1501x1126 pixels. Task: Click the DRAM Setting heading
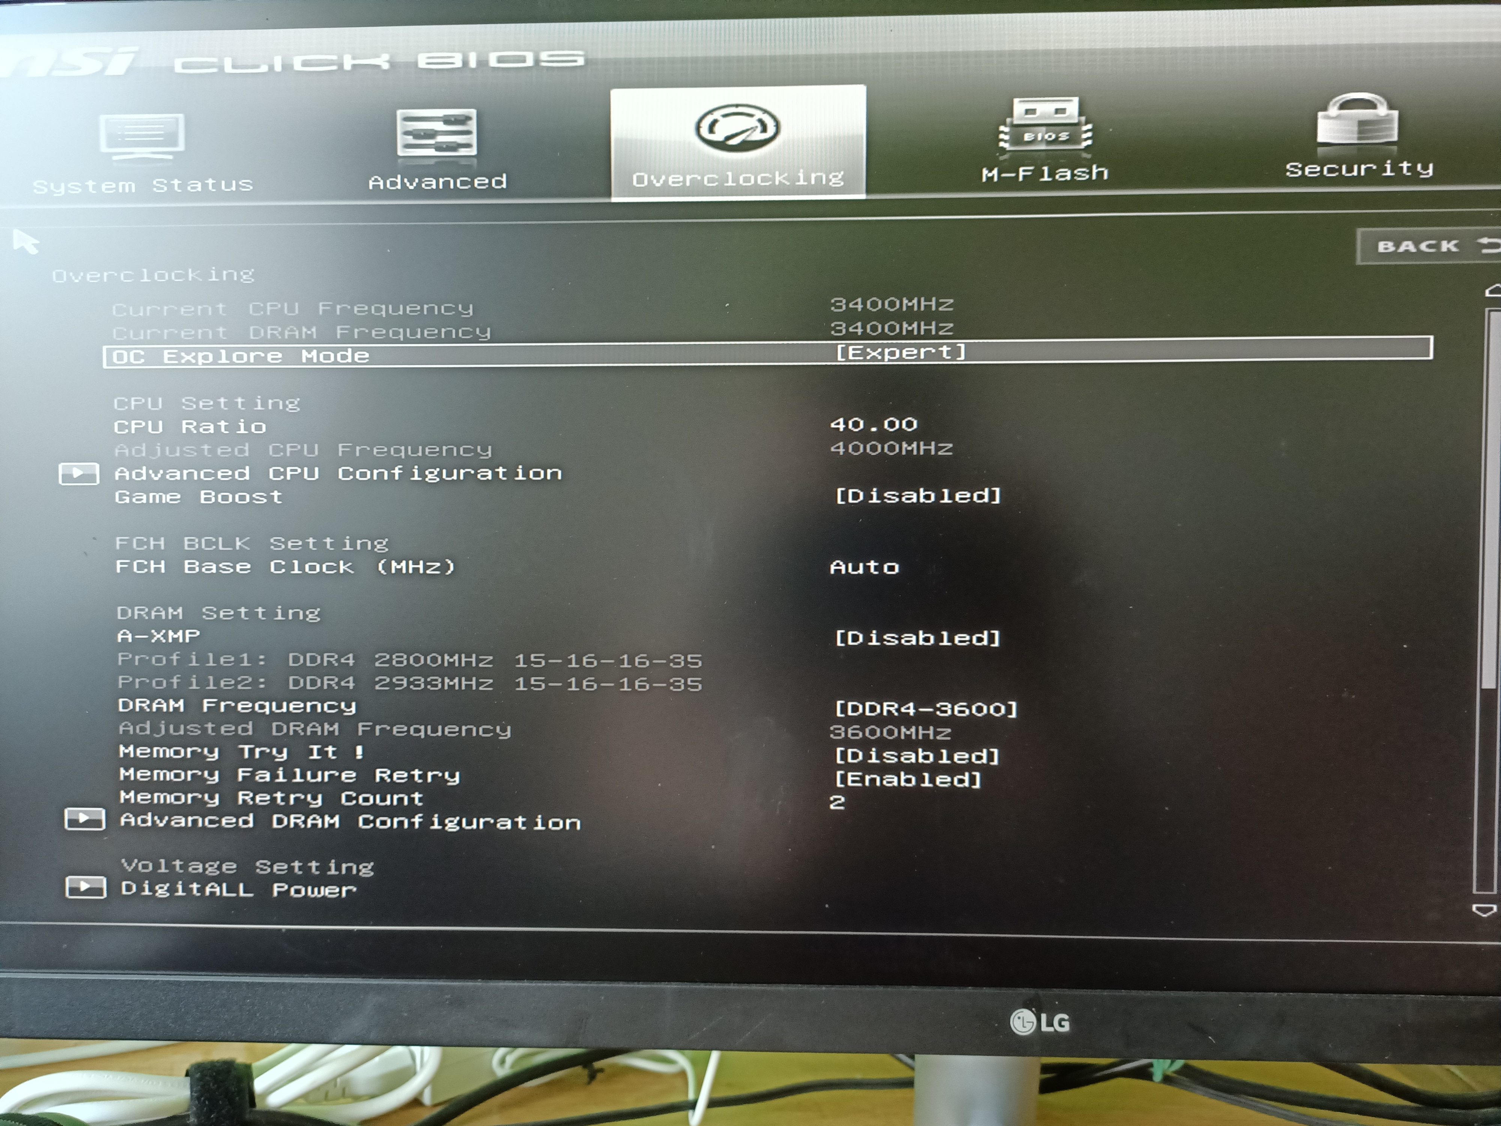[218, 613]
